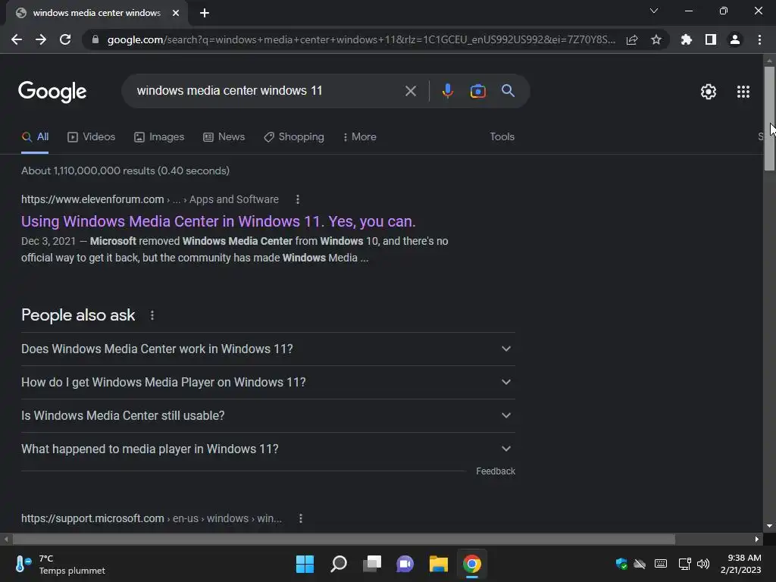
Task: Open Windows taskbar search
Action: point(339,564)
